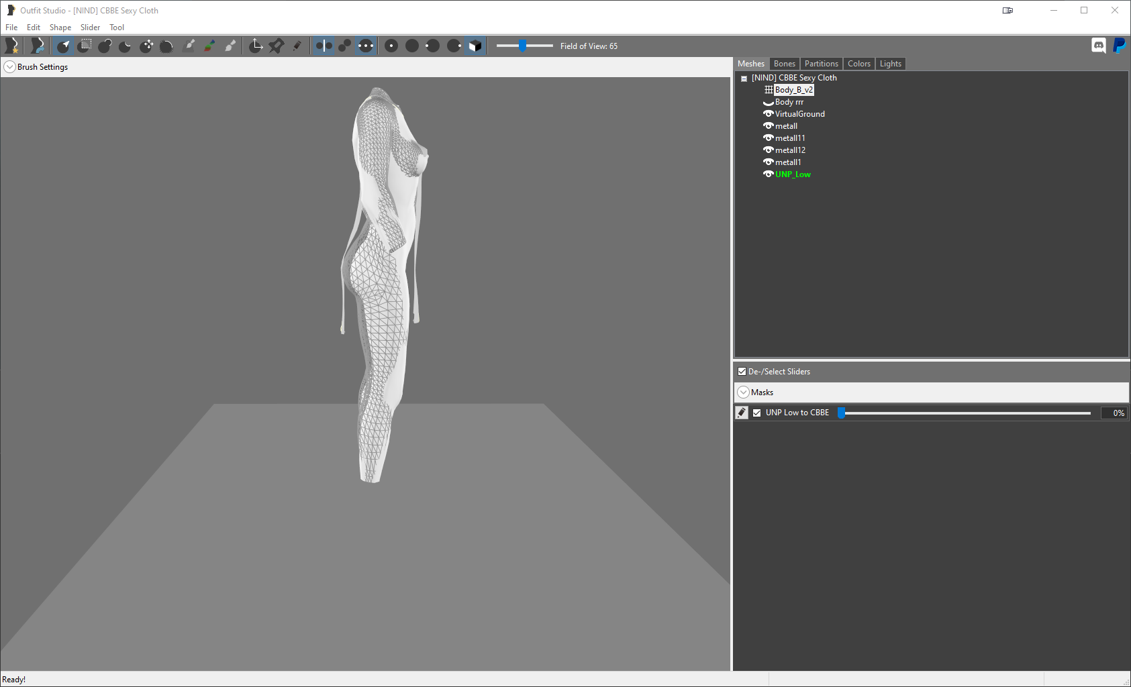Collapse the [NIND] CBBE Sexy Cloth tree
Viewport: 1131px width, 687px height.
point(744,78)
